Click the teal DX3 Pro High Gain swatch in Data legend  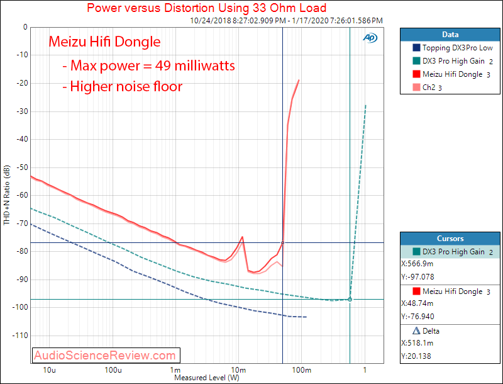(416, 61)
